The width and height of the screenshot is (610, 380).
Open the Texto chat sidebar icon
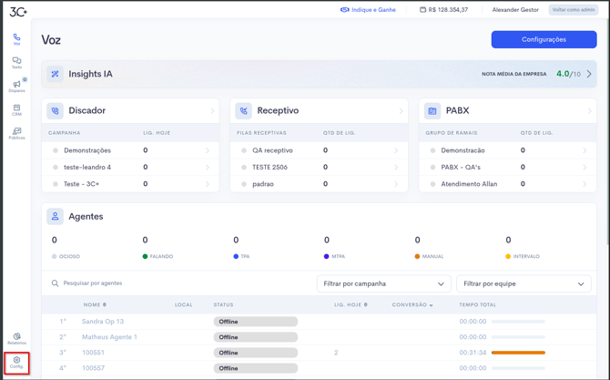16,62
